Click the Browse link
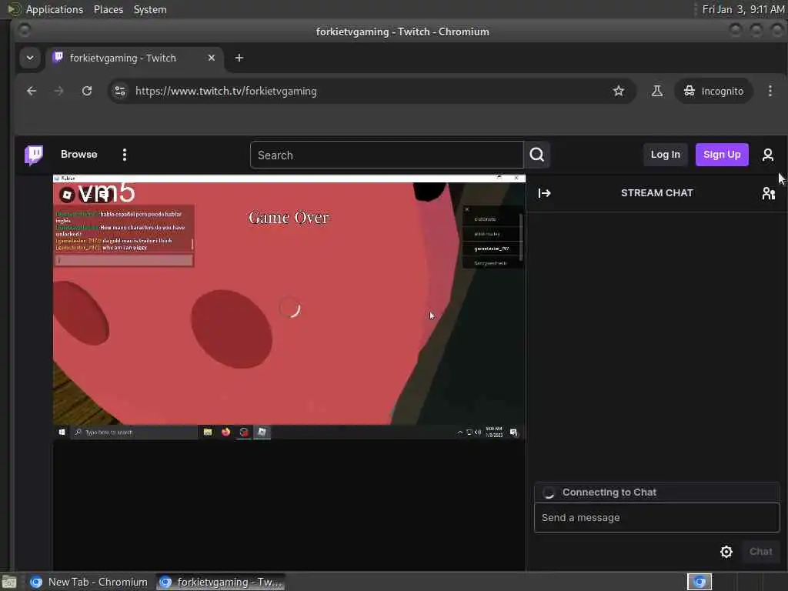788x591 pixels. pyautogui.click(x=79, y=154)
